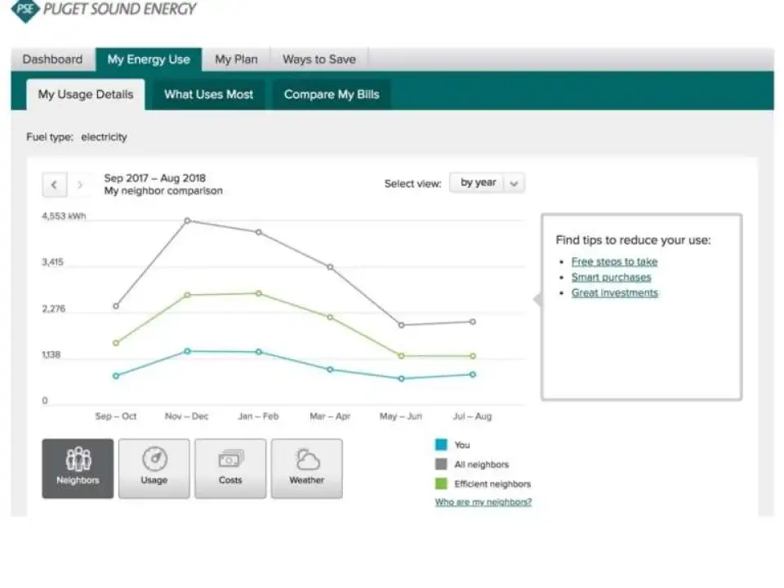
Task: Open the Compare My Bills sub-tab
Action: point(332,94)
